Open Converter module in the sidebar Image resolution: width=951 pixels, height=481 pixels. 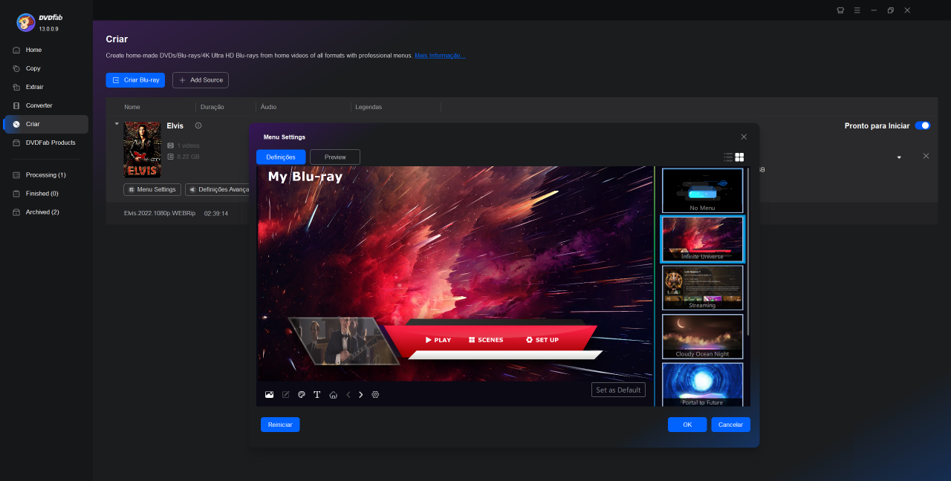46,105
